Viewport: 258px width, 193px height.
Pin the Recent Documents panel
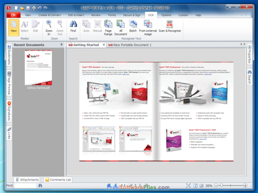point(62,45)
